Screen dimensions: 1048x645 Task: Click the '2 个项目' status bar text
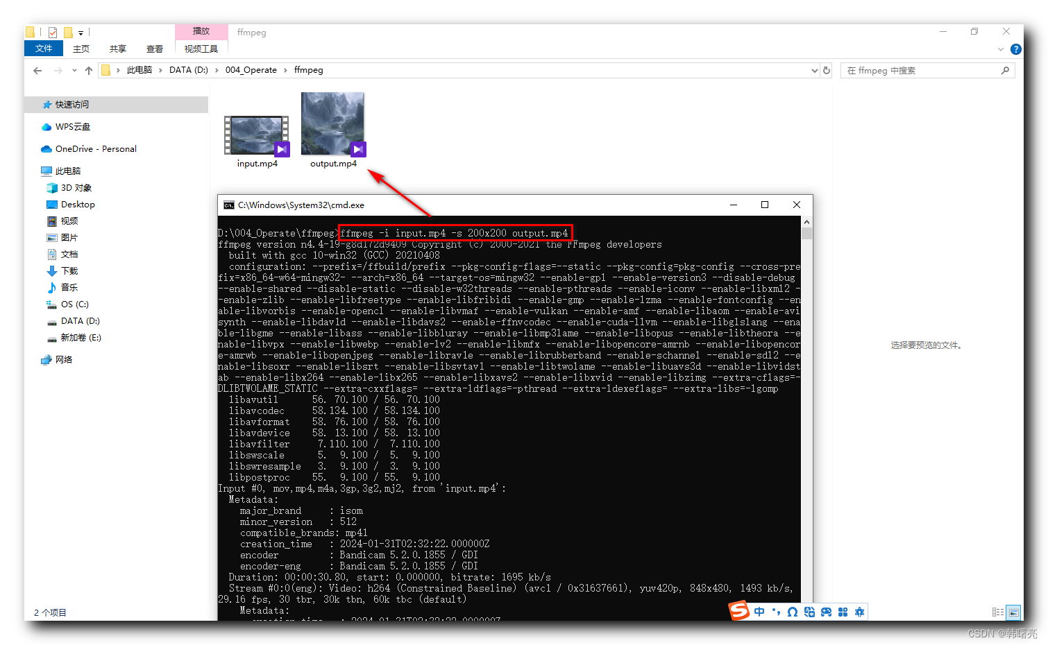(x=50, y=612)
